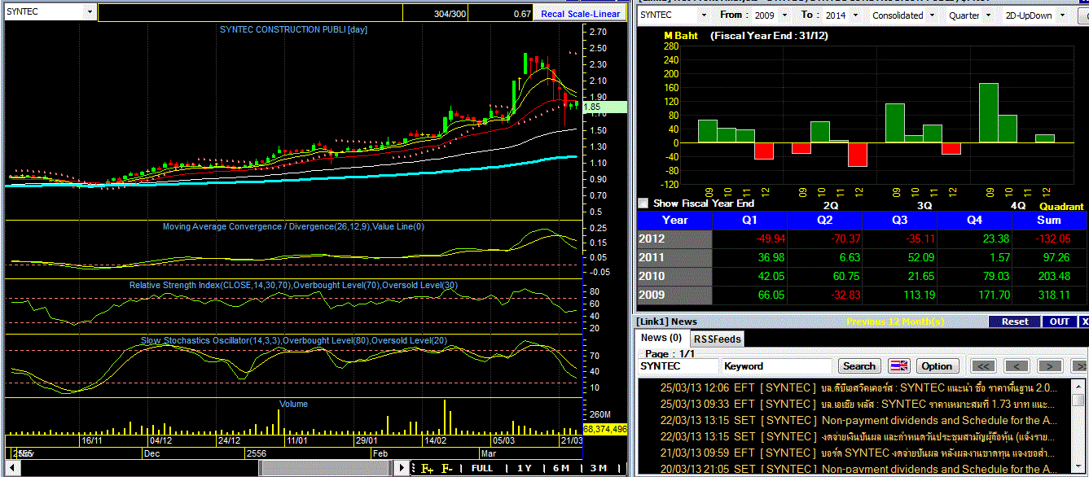1089x477 pixels.
Task: Click the MACD indicator title
Action: click(x=293, y=226)
